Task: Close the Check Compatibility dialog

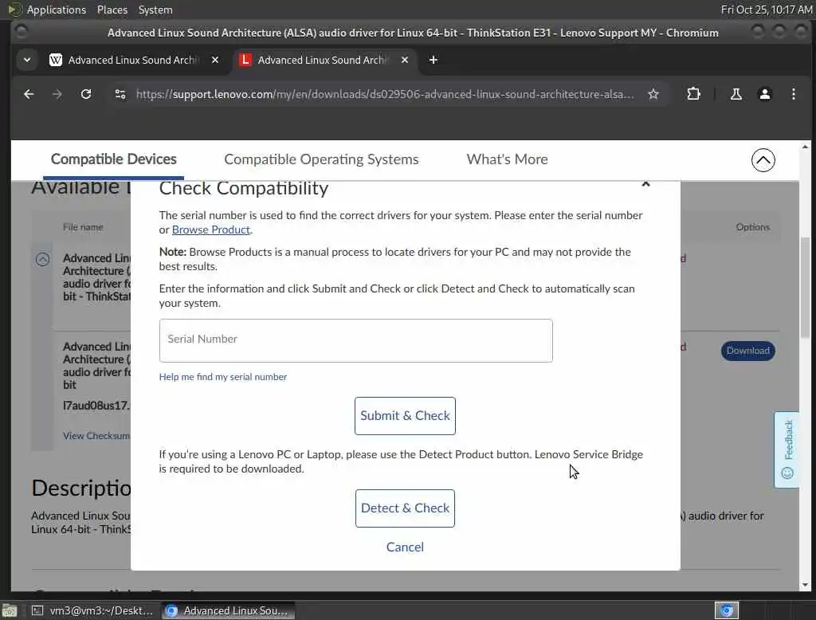Action: point(645,184)
